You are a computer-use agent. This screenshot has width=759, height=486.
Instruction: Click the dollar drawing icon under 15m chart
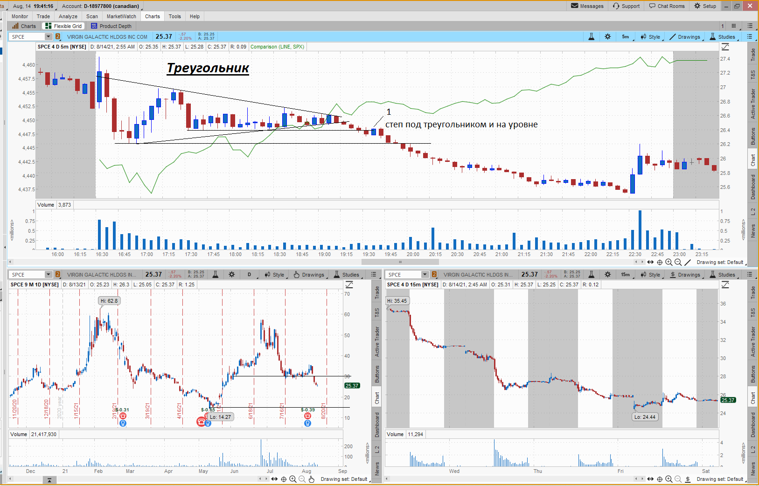click(x=688, y=479)
